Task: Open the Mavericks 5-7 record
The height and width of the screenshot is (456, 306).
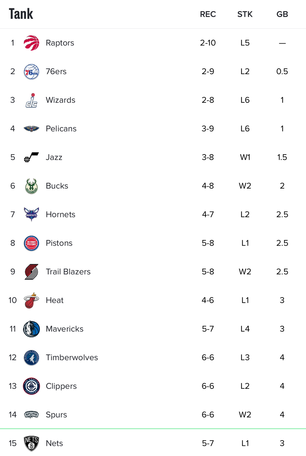Action: (x=208, y=329)
